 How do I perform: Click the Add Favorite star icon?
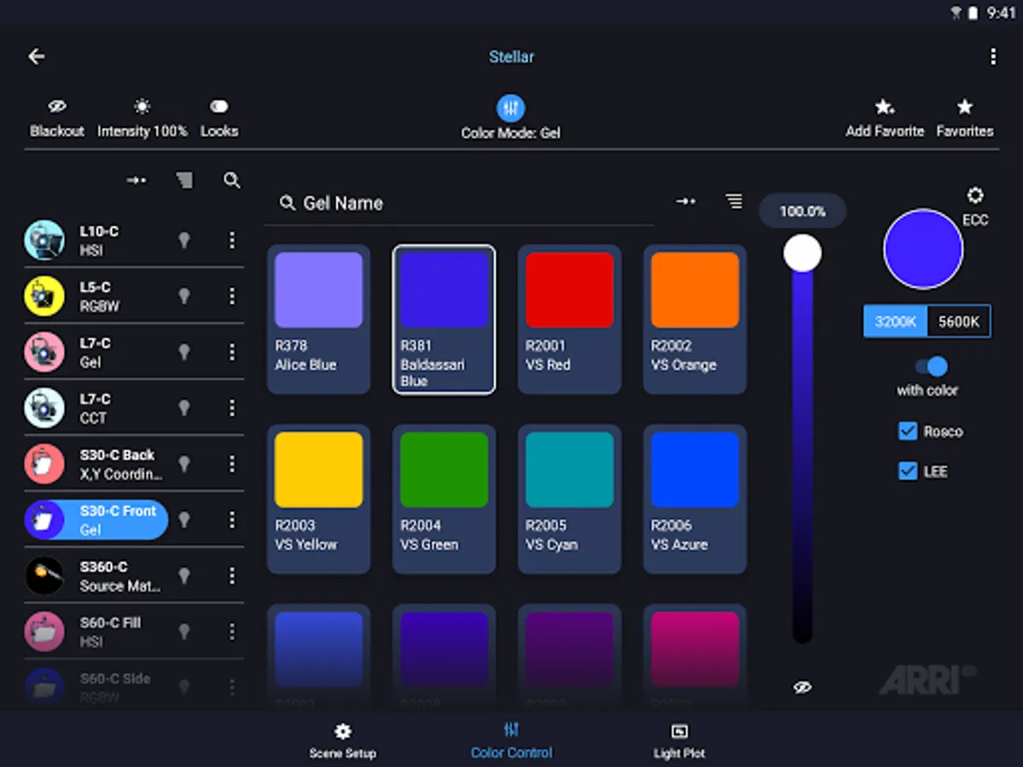885,107
